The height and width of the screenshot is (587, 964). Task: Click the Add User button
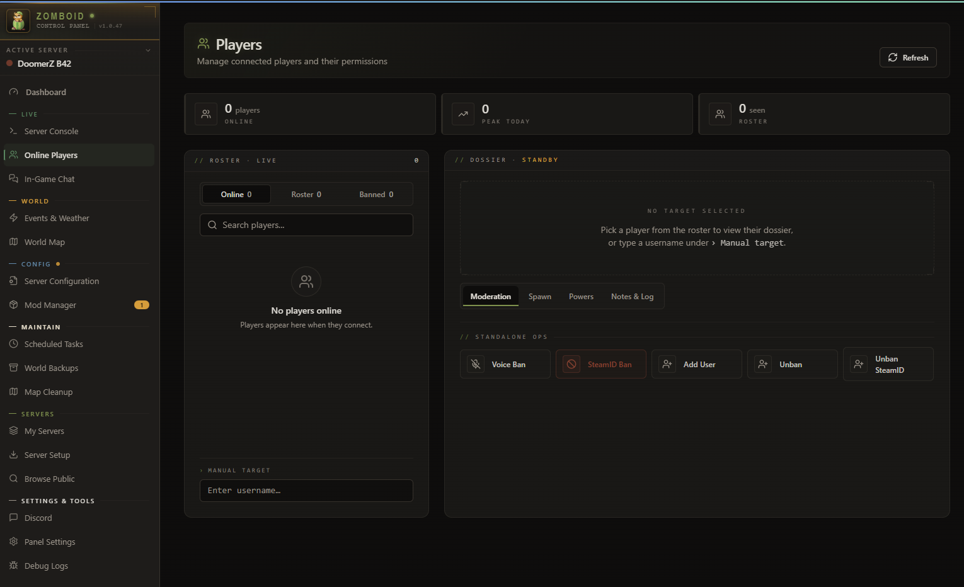point(697,364)
